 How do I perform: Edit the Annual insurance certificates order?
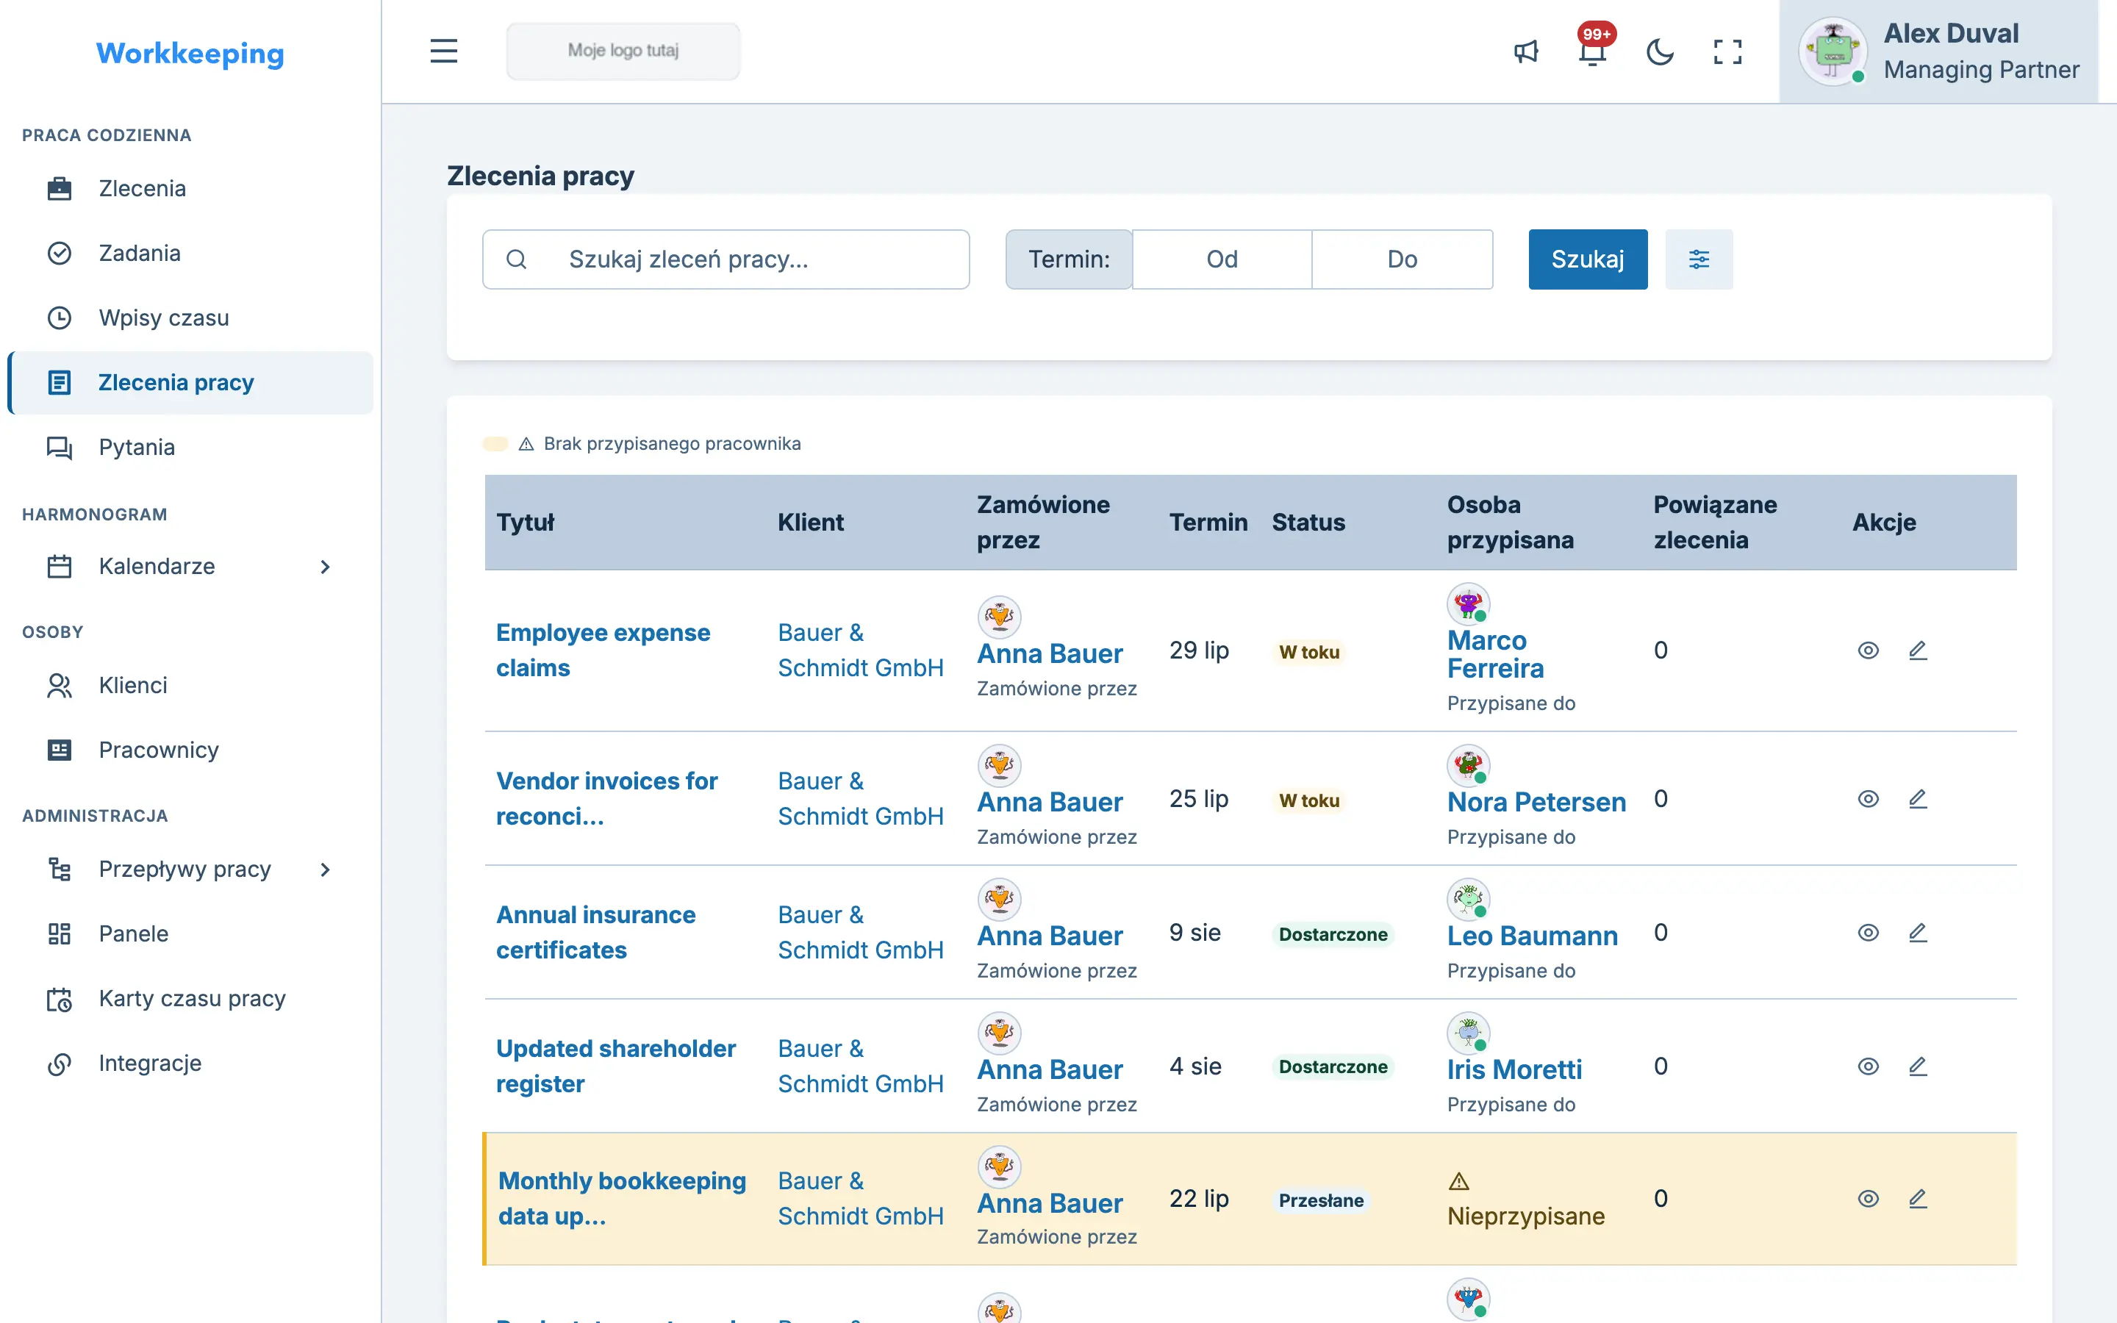tap(1918, 933)
